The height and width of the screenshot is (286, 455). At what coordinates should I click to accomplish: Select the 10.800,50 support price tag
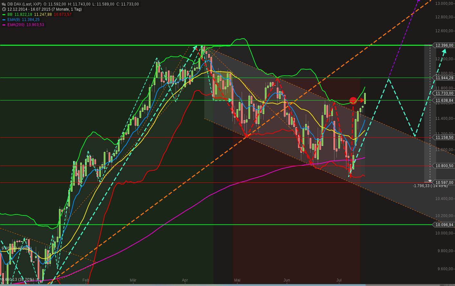click(444, 166)
